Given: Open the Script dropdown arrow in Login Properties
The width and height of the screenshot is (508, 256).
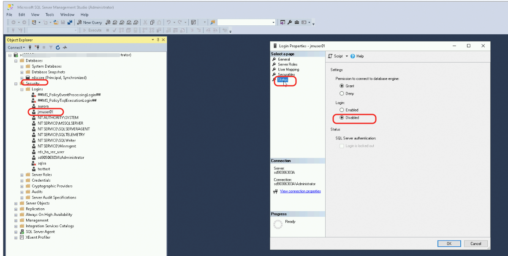Looking at the screenshot, I should pos(347,56).
